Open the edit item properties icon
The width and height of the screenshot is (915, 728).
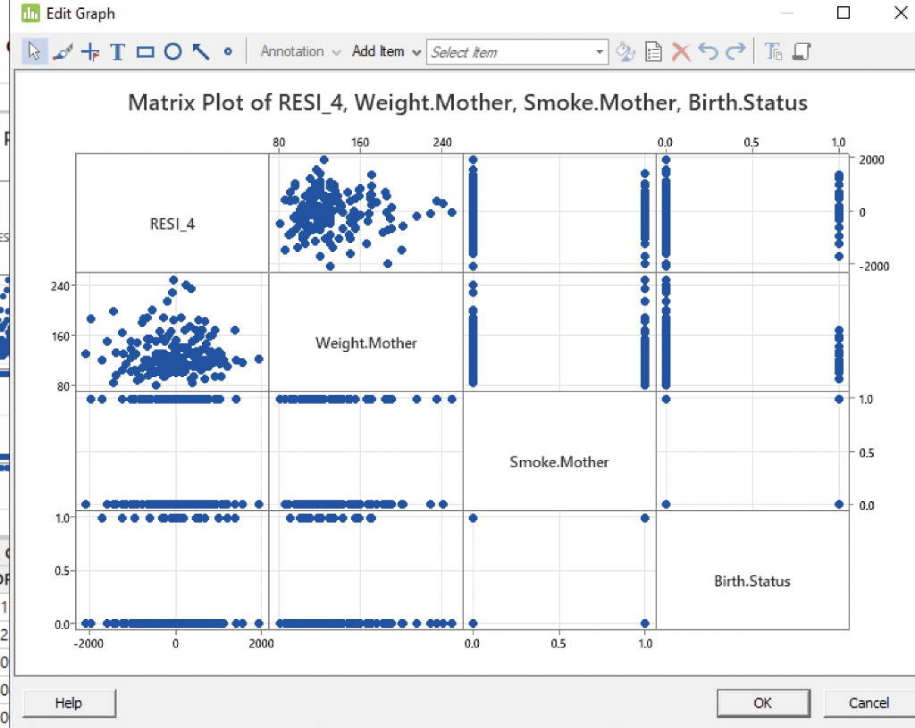click(653, 51)
